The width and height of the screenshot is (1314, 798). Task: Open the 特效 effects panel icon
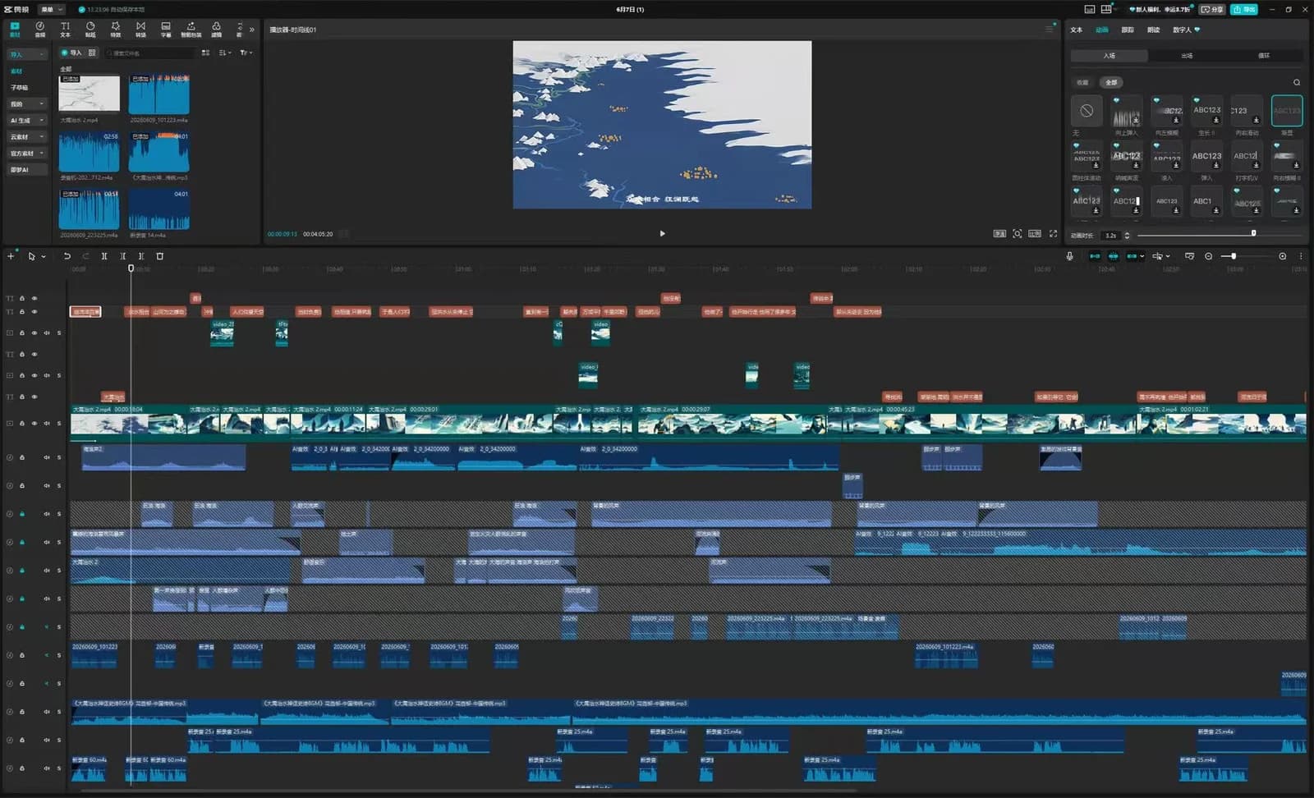pyautogui.click(x=115, y=30)
